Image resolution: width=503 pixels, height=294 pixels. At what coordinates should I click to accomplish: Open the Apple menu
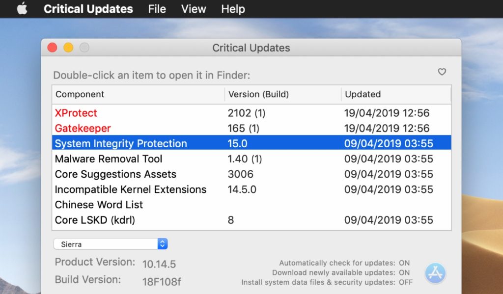point(22,9)
